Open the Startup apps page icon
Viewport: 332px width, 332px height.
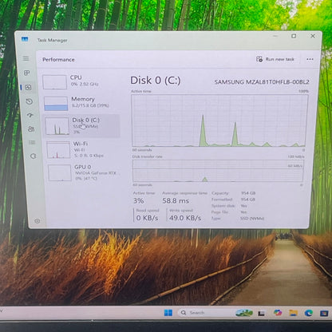(30, 115)
